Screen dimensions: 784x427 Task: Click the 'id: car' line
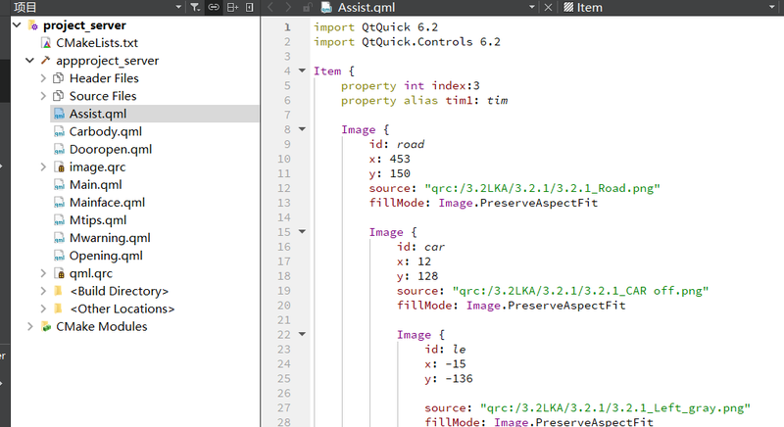click(420, 247)
